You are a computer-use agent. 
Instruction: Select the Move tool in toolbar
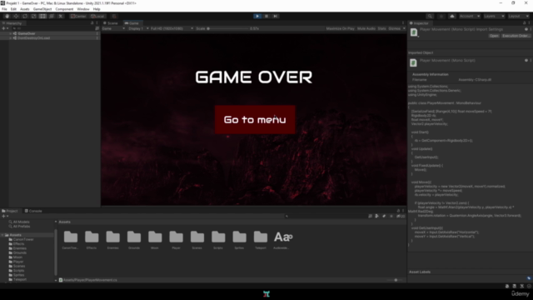[16, 16]
